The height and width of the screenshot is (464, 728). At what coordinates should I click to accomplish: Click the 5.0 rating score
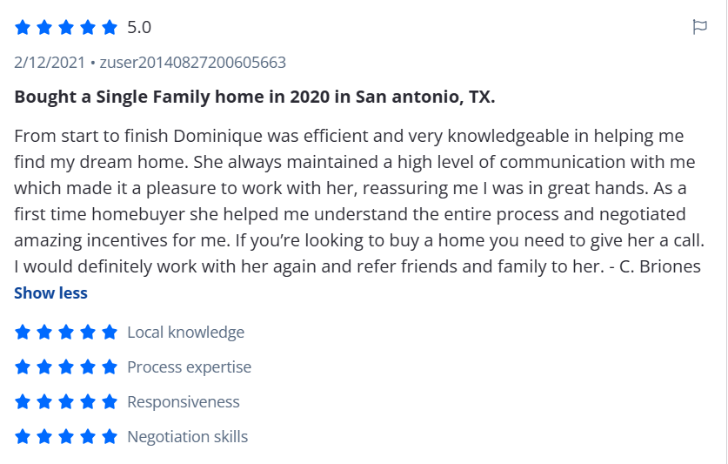click(139, 28)
